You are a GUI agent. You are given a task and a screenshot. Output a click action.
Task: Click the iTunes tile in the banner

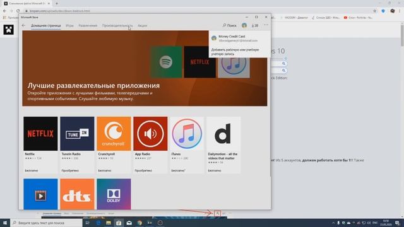(234, 67)
